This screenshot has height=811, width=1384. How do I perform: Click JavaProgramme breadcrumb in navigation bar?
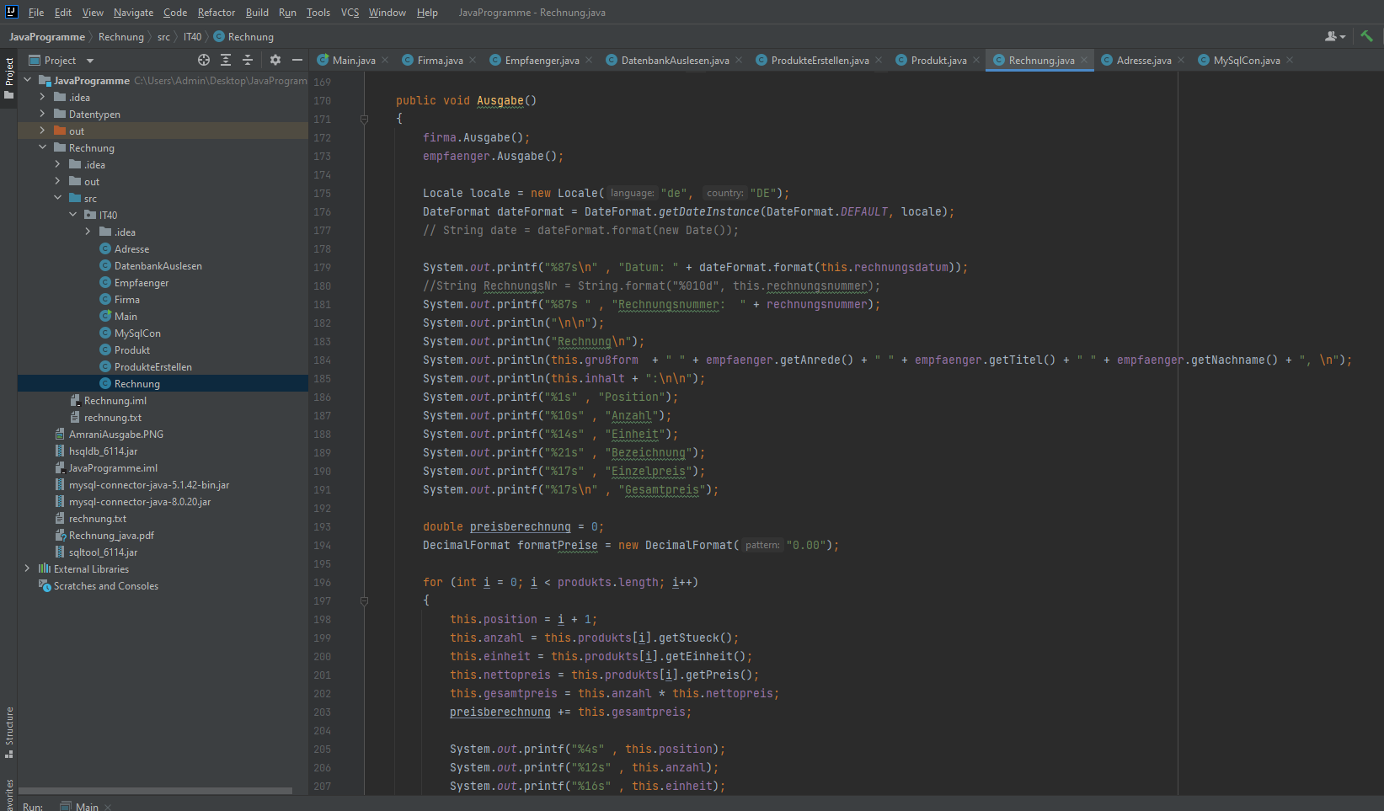(x=47, y=37)
